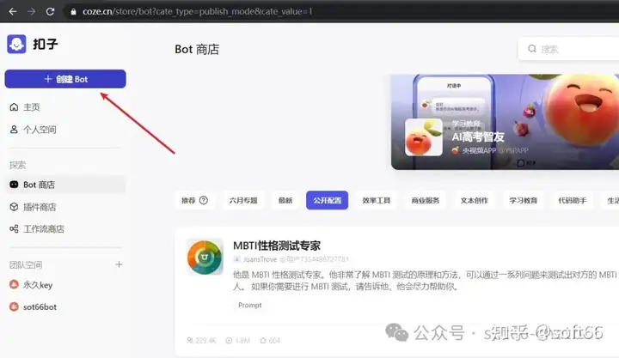Select the 效率工具 category tab
Viewport: 619px width, 358px height.
[x=377, y=200]
